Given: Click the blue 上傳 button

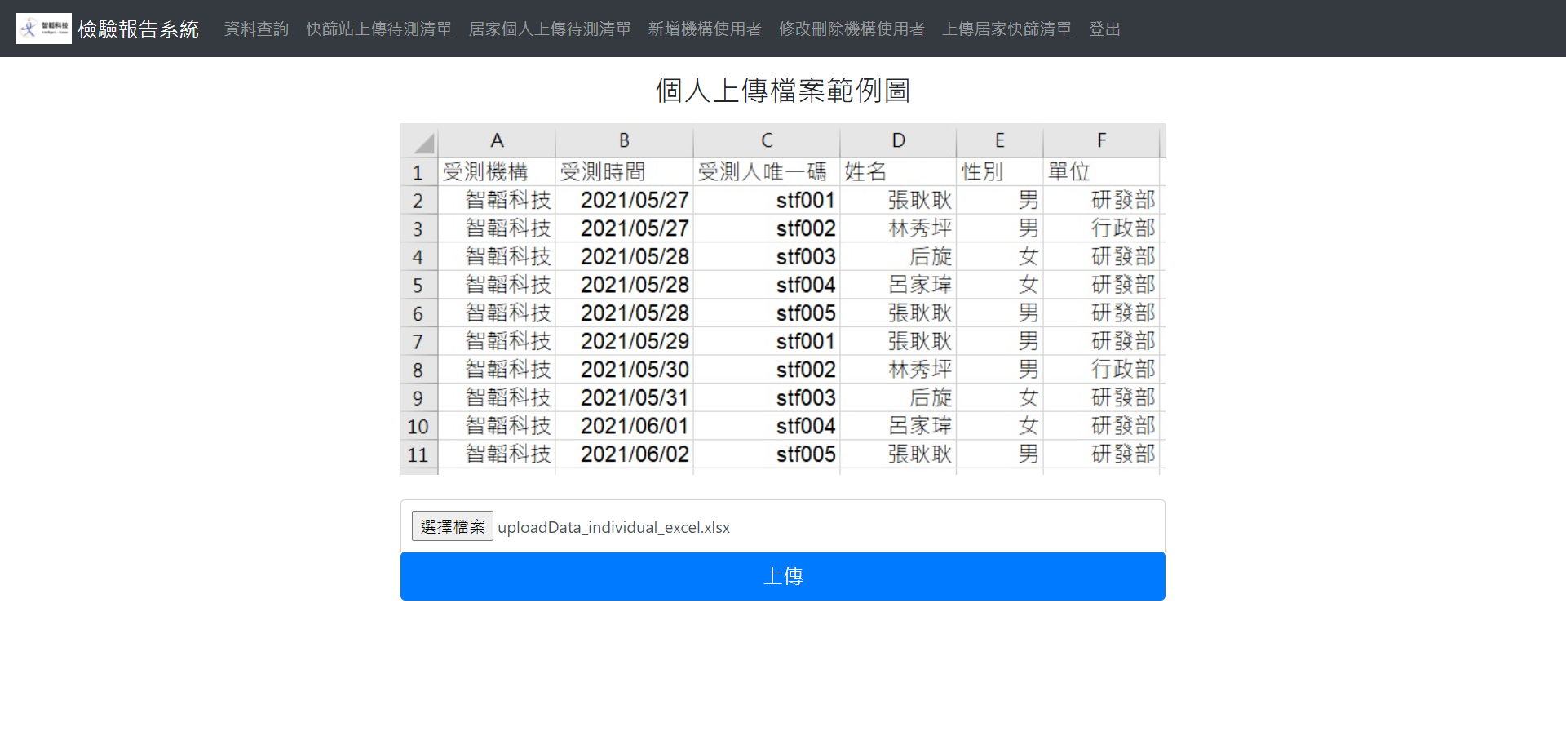Looking at the screenshot, I should pyautogui.click(x=783, y=576).
